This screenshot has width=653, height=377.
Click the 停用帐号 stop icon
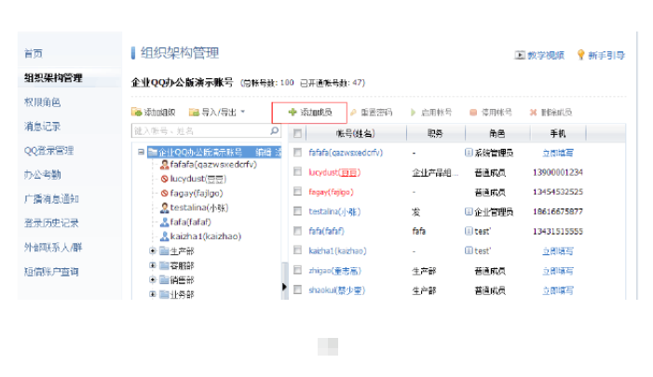[x=473, y=113]
